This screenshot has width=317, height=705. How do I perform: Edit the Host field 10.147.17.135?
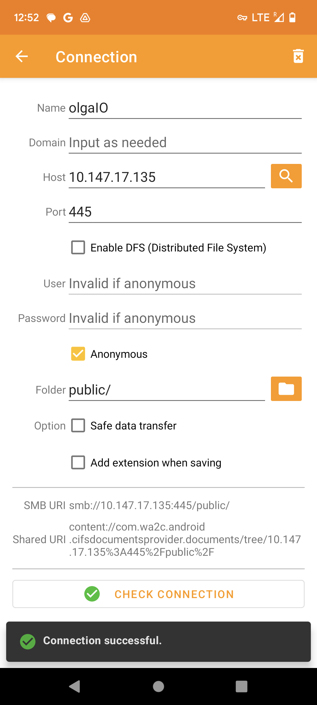(167, 177)
